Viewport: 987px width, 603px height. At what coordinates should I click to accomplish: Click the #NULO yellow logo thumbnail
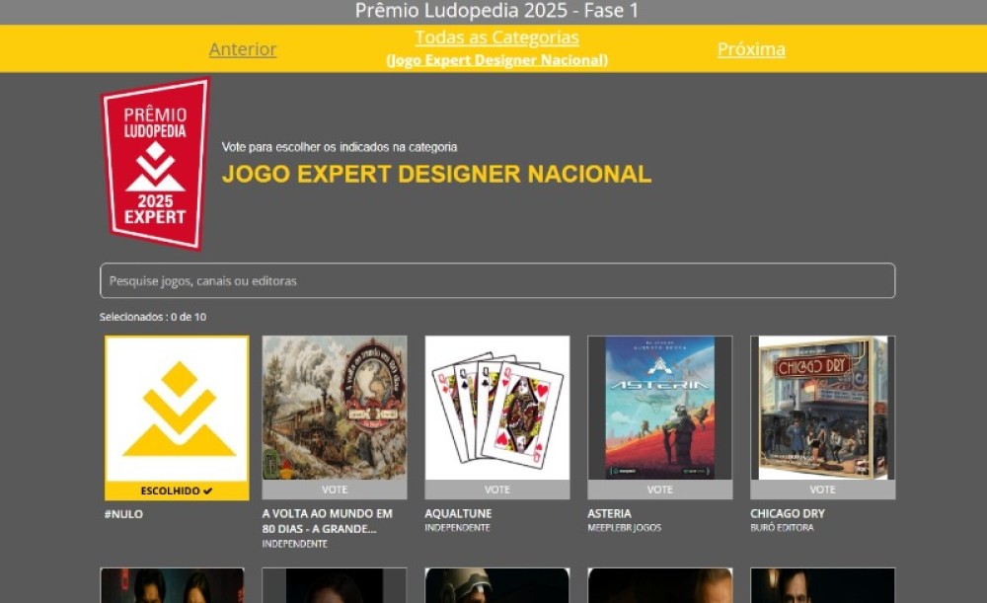pyautogui.click(x=177, y=408)
